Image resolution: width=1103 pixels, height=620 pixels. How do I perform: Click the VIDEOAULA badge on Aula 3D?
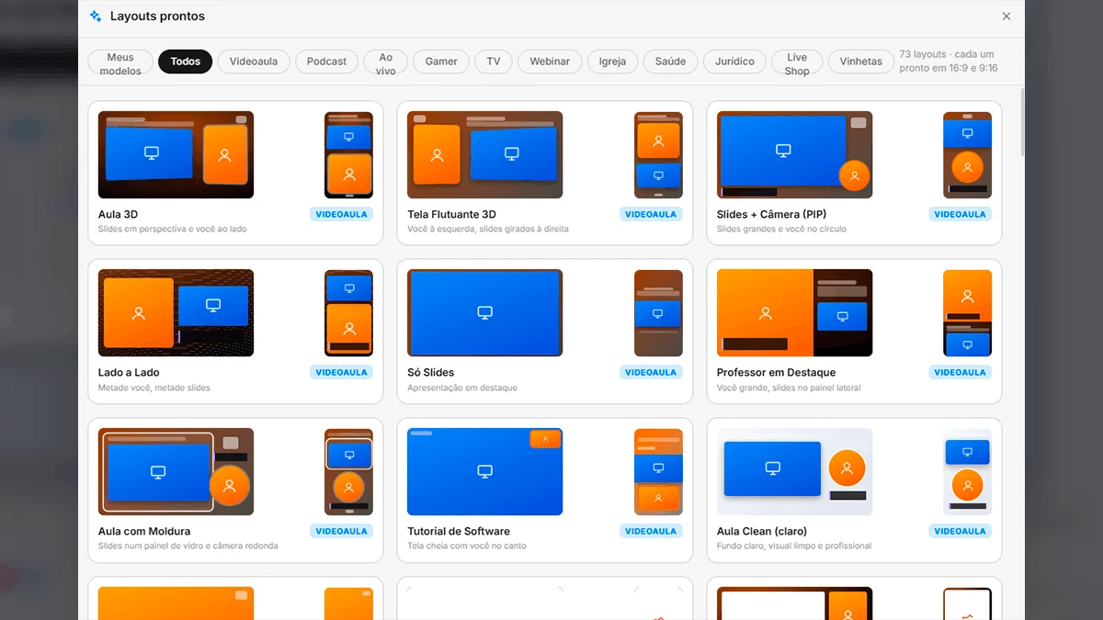coord(341,214)
